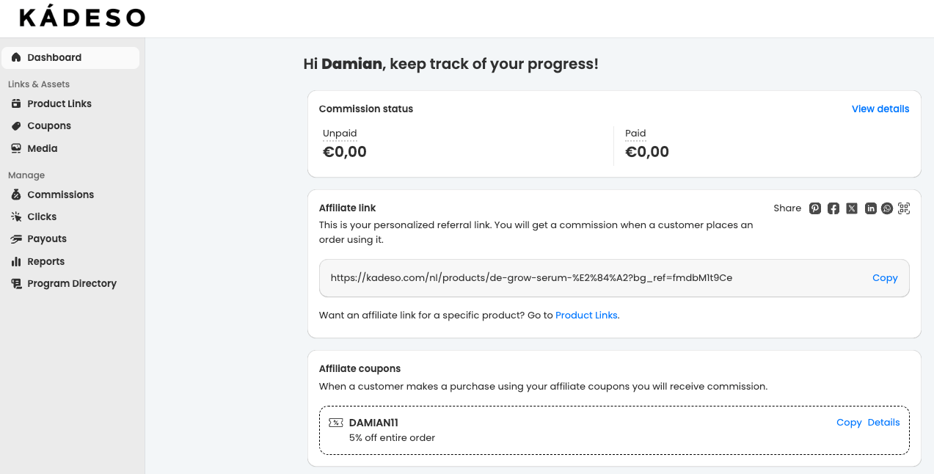Open Commissions under Manage

tap(70, 194)
